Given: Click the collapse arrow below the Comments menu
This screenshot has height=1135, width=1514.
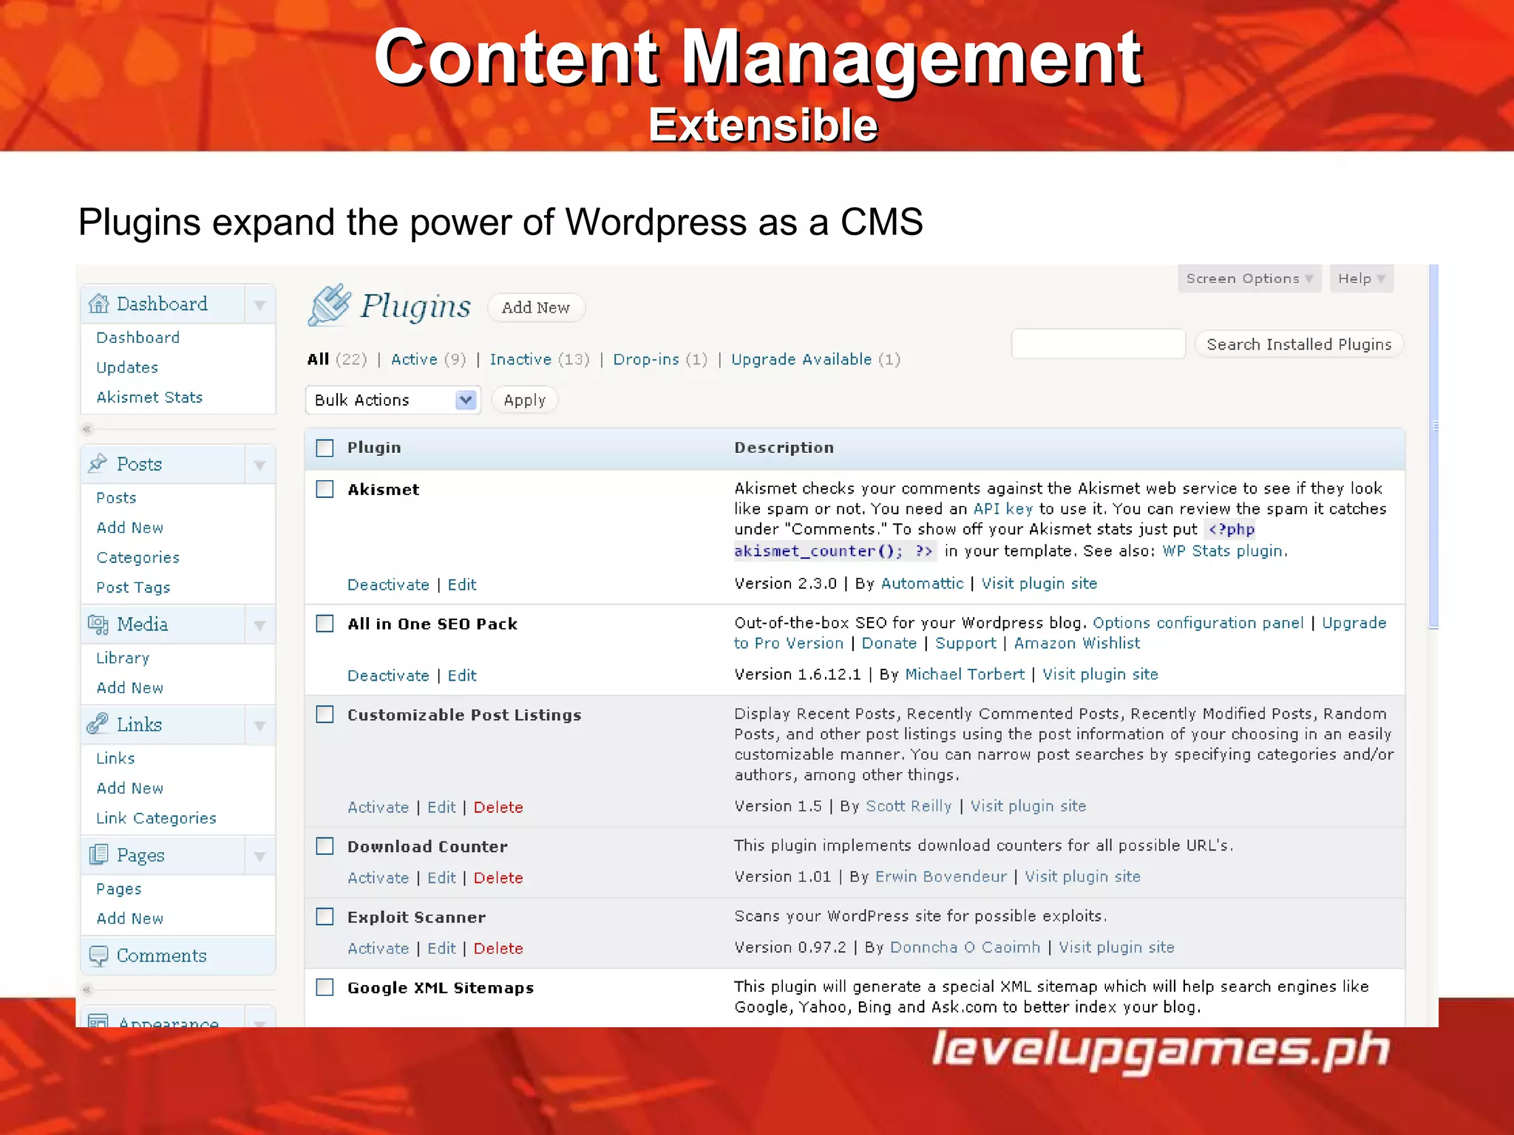Looking at the screenshot, I should (87, 989).
